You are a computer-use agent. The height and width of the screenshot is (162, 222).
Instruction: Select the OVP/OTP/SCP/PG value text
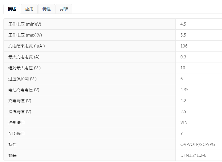(x=198, y=144)
